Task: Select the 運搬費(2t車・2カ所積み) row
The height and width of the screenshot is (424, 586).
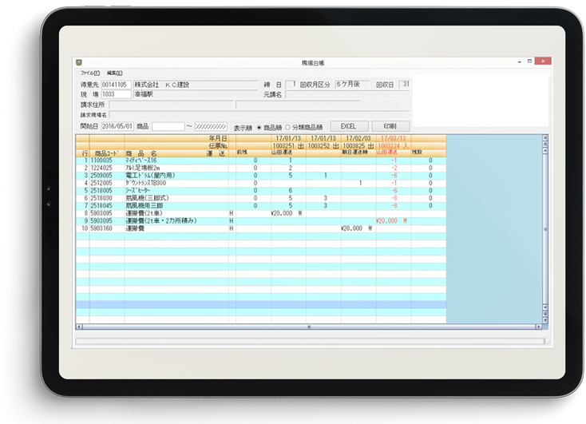Action: 260,221
